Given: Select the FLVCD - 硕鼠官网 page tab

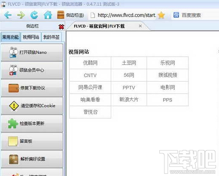Looking at the screenshot, I should [x=108, y=26].
